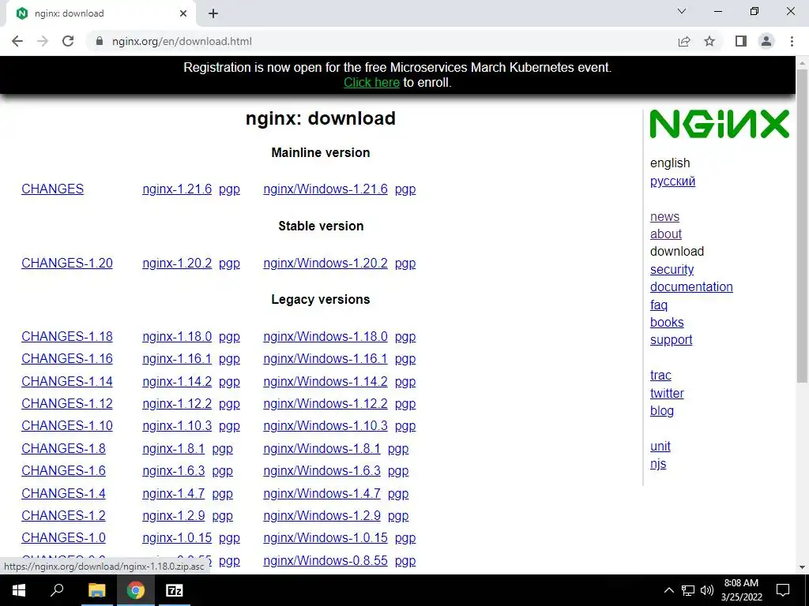
Task: Click Chrome icon in taskbar
Action: point(136,590)
